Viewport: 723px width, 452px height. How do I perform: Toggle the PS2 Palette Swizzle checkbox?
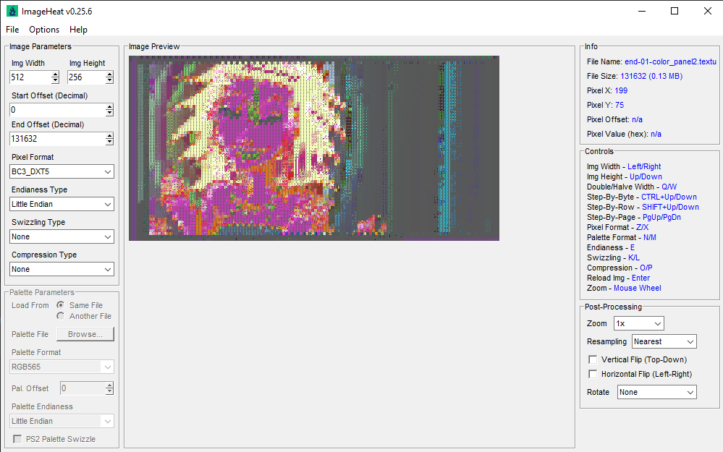point(17,439)
